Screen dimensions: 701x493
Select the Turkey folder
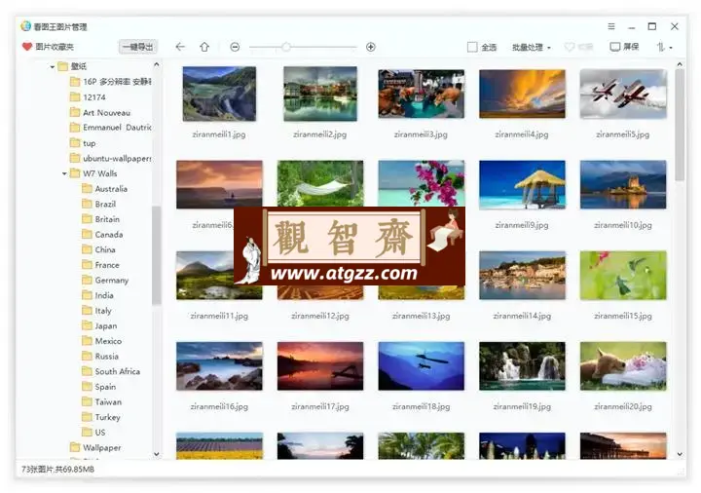point(101,417)
